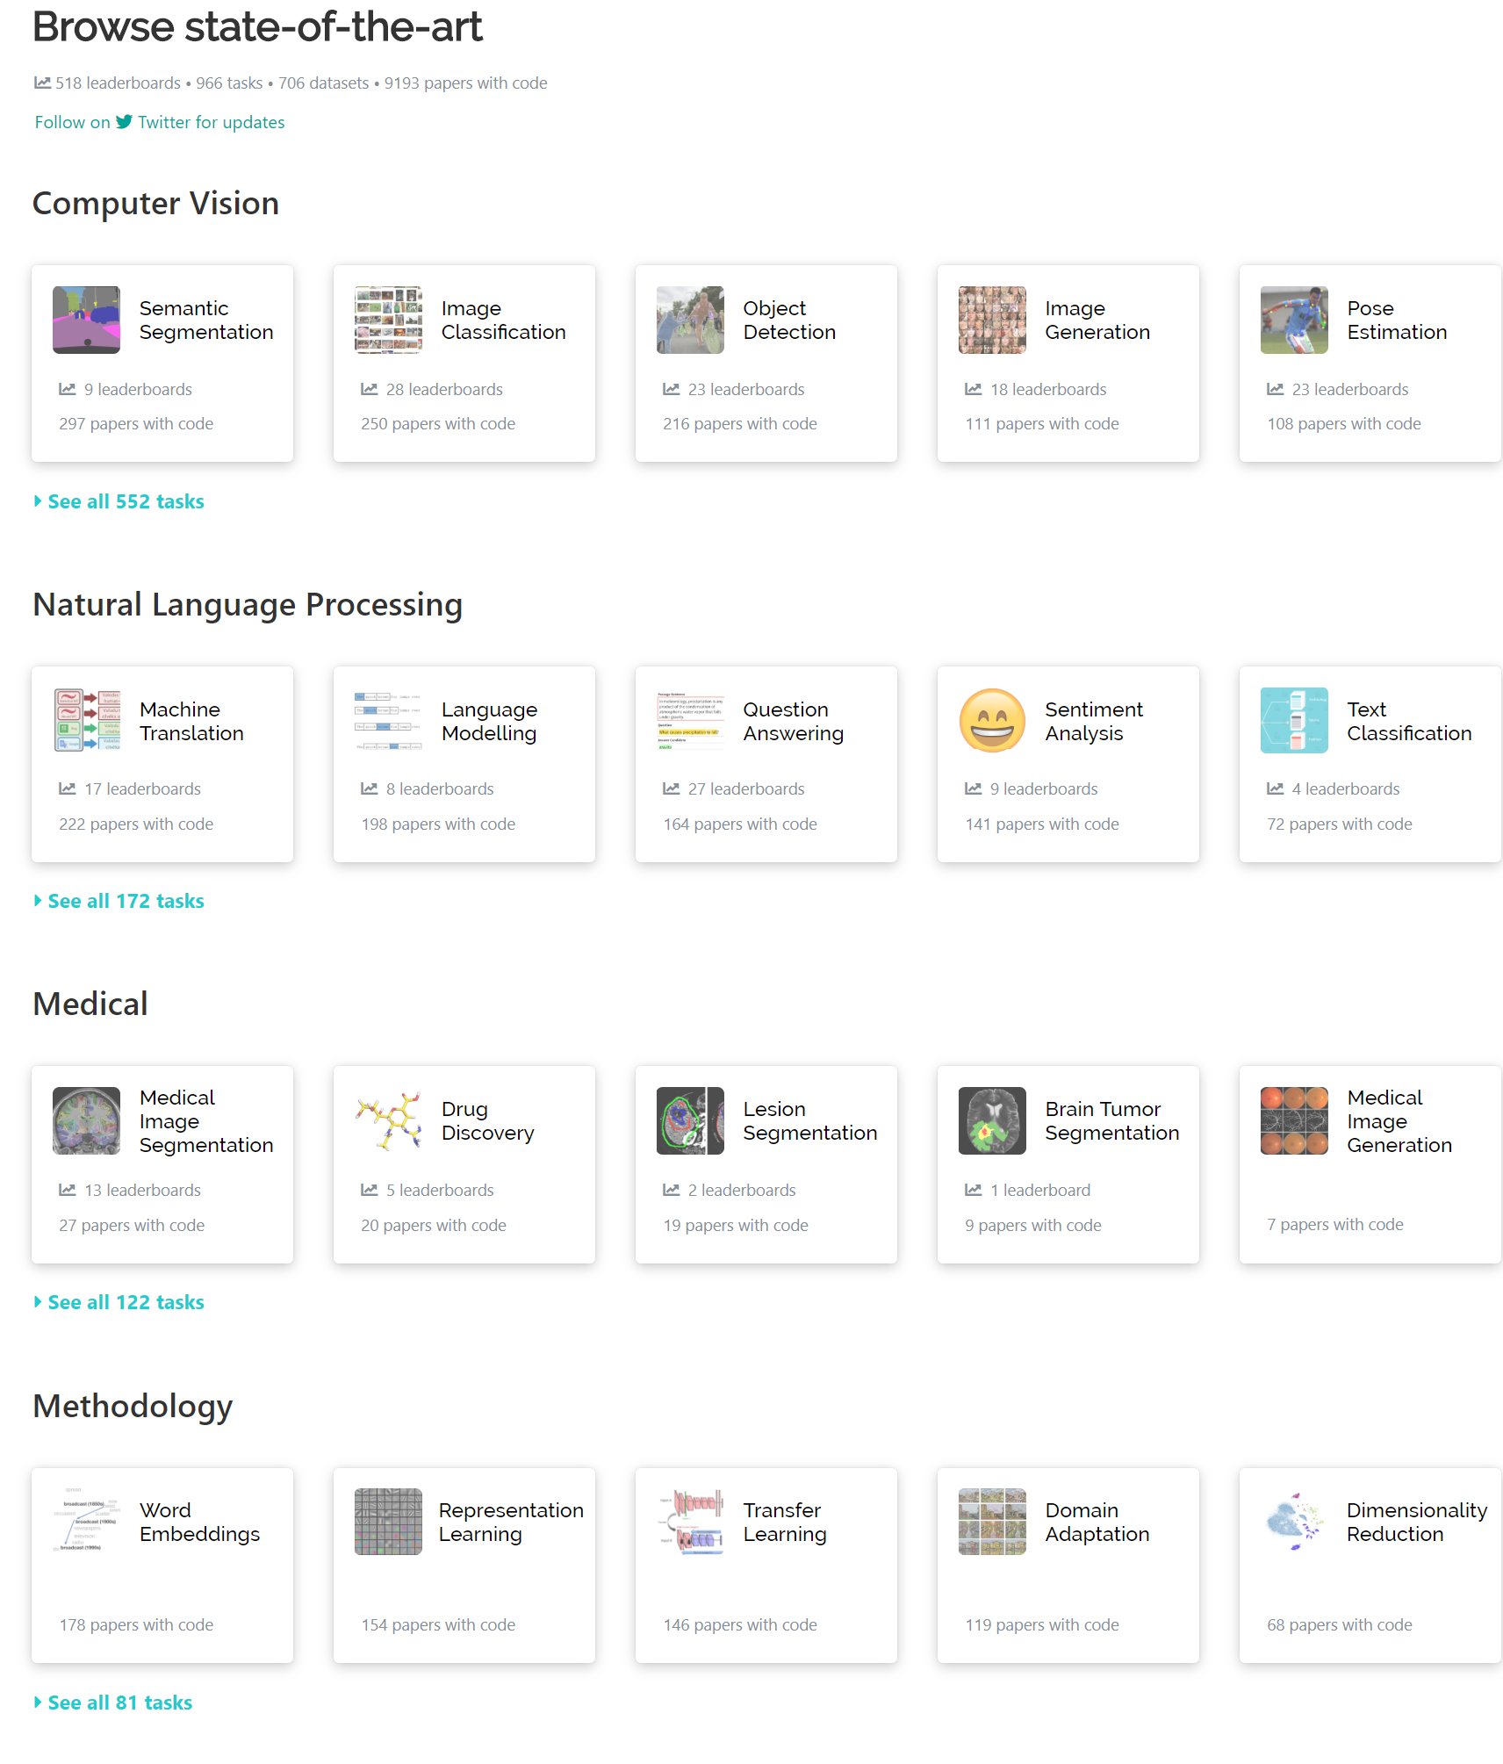The height and width of the screenshot is (1764, 1503).
Task: Click the Text Classification teal icon
Action: point(1294,720)
